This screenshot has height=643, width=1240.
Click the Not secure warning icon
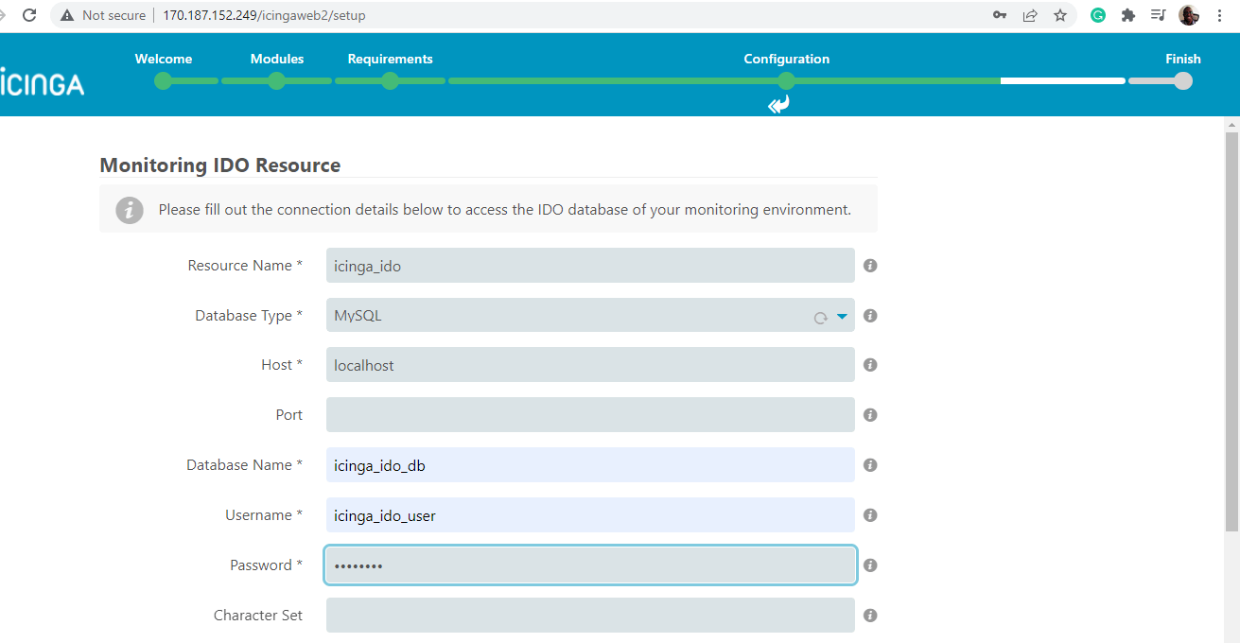(x=66, y=15)
